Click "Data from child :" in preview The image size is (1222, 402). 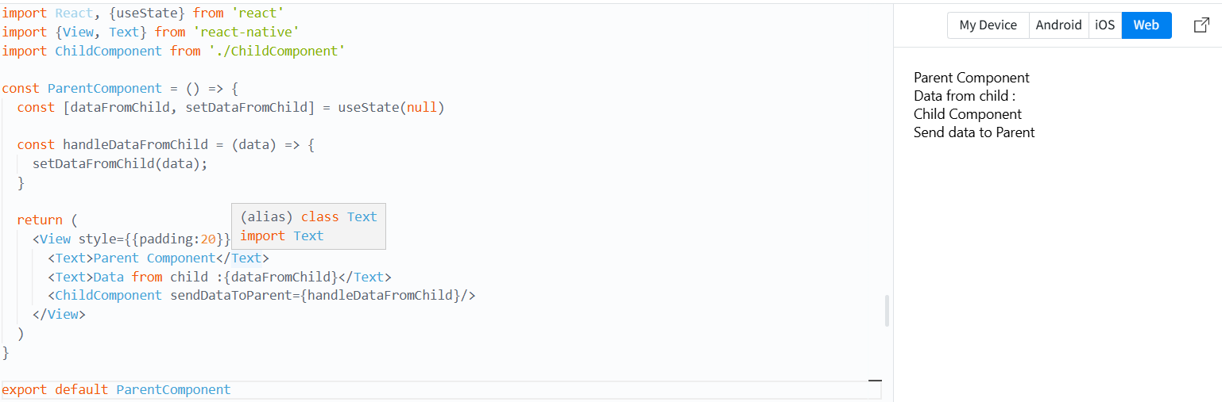965,96
